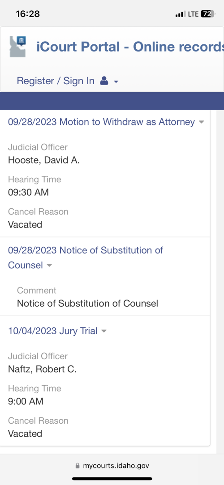Collapse the Motion to Withdraw as Attorney caret

(202, 122)
